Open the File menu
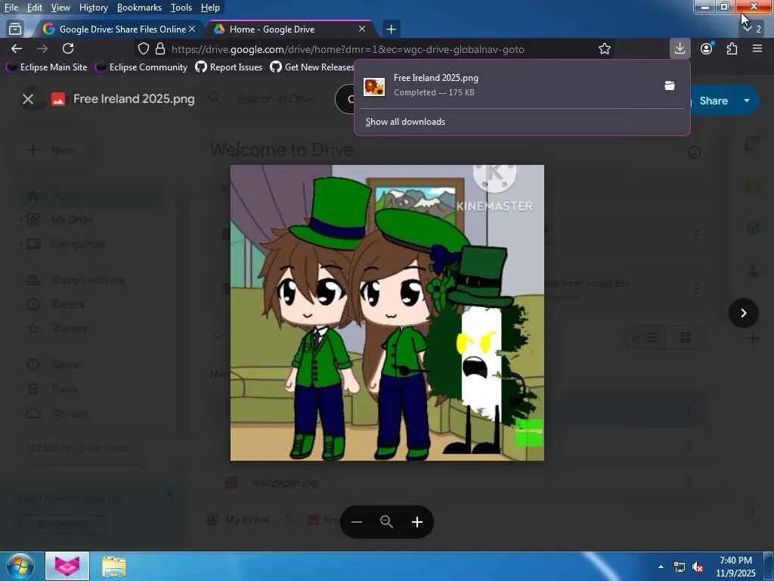Image resolution: width=774 pixels, height=581 pixels. tap(11, 8)
